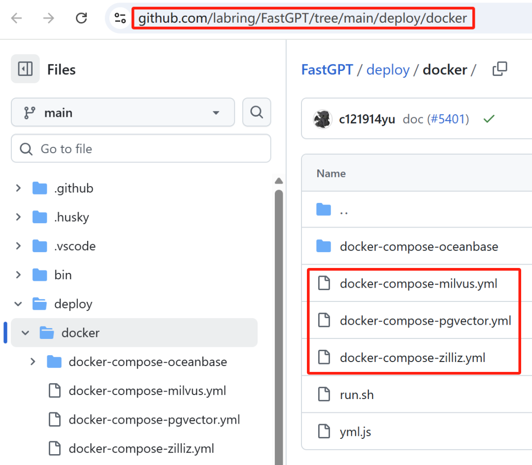Click the search icon next to branch selector
The image size is (532, 465).
click(x=256, y=112)
